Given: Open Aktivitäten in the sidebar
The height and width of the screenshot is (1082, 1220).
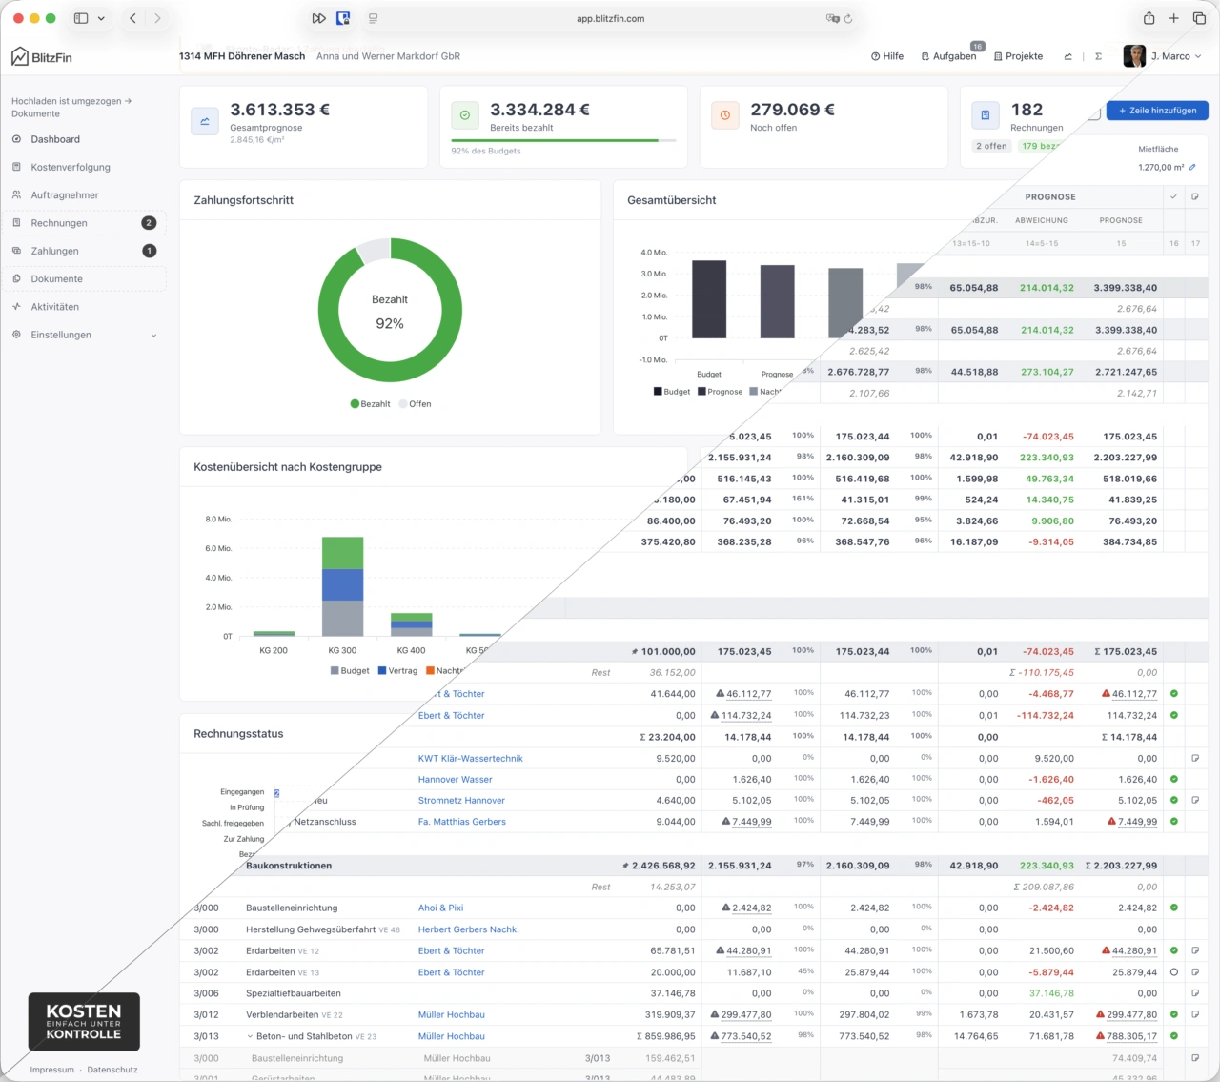Looking at the screenshot, I should (x=54, y=307).
